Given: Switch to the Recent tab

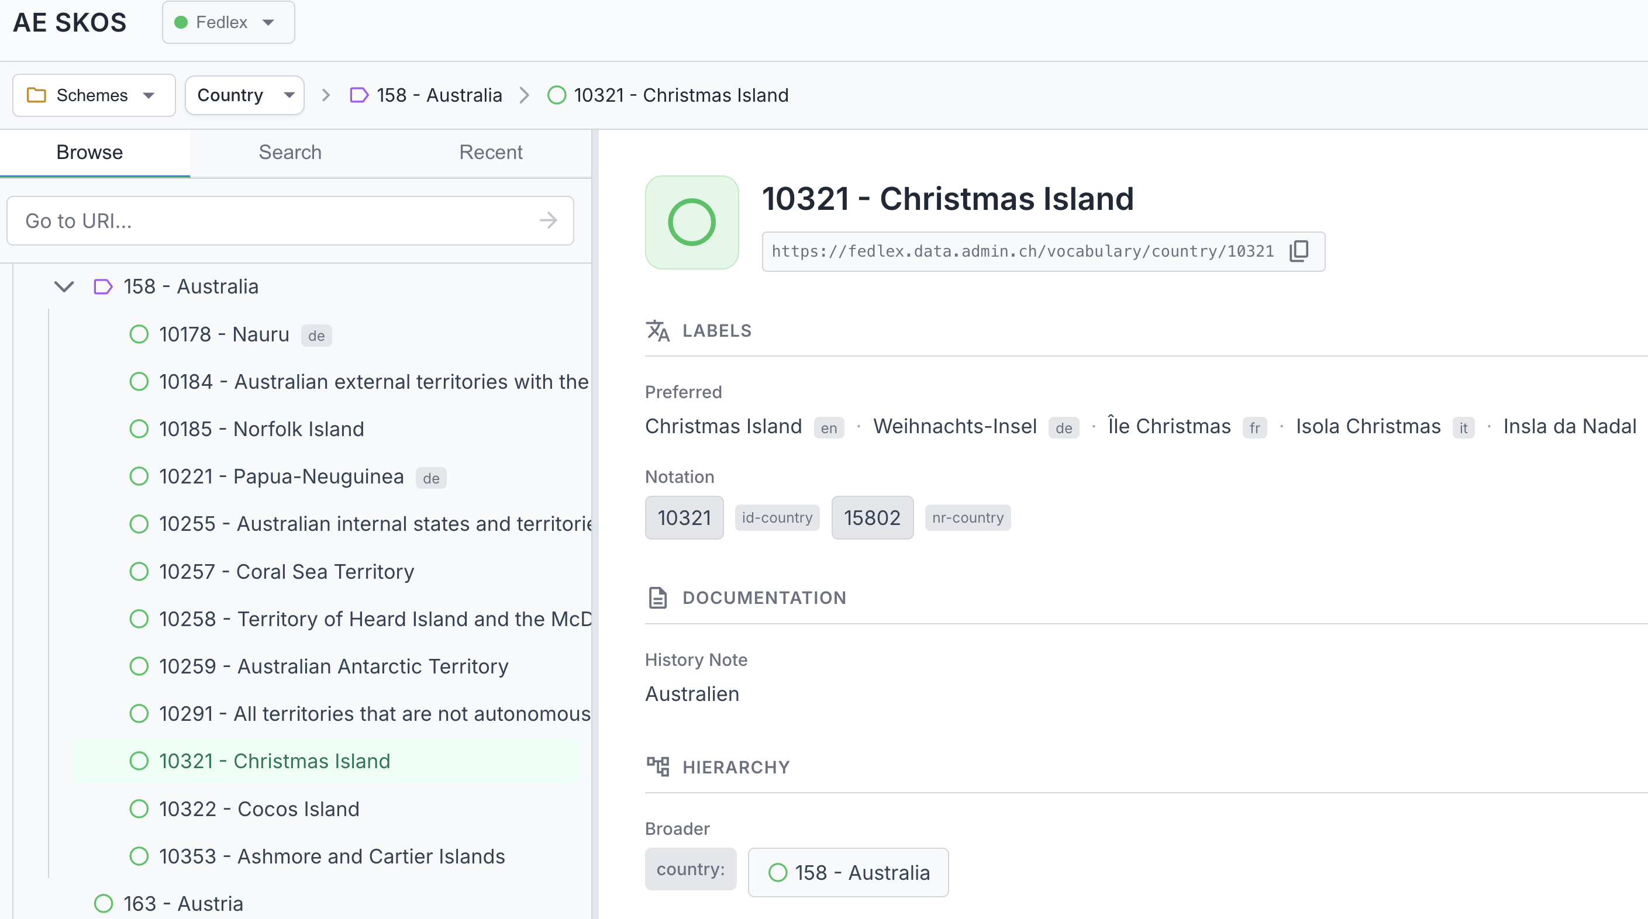Looking at the screenshot, I should coord(490,152).
